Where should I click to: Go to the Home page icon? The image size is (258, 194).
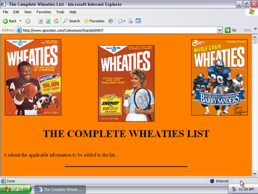56,21
